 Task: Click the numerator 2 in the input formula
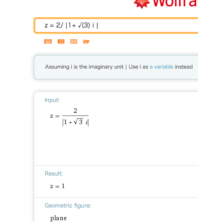pyautogui.click(x=75, y=111)
